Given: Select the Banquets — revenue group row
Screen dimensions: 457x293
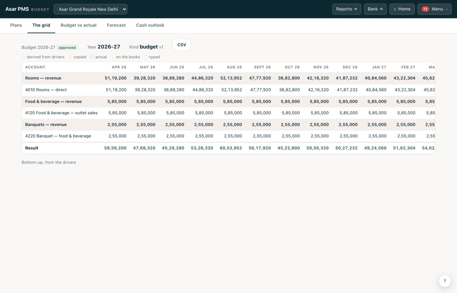Looking at the screenshot, I should pyautogui.click(x=228, y=125).
